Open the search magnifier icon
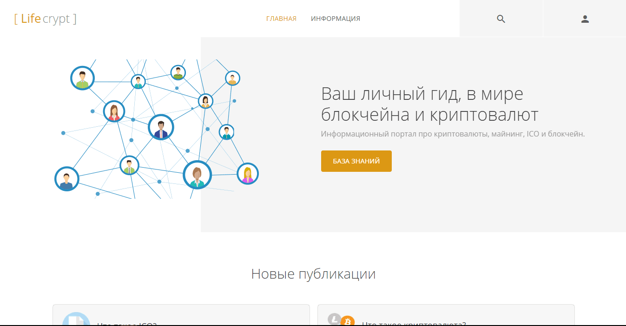Screen dimensions: 626x326 501,19
